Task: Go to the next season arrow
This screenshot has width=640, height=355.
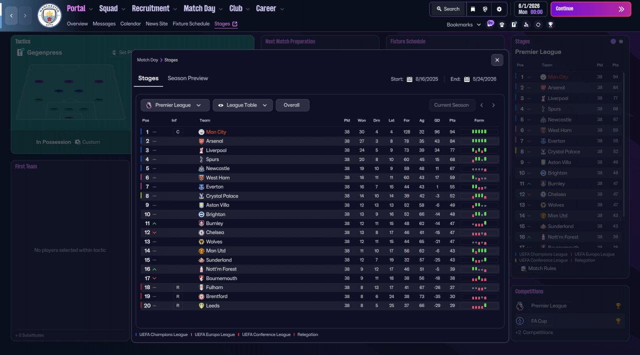Action: 493,105
